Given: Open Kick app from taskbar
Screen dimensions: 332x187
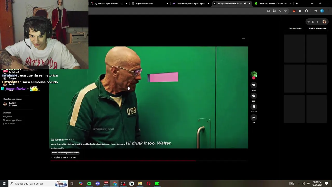Looking at the screenshot, I should 157,184.
